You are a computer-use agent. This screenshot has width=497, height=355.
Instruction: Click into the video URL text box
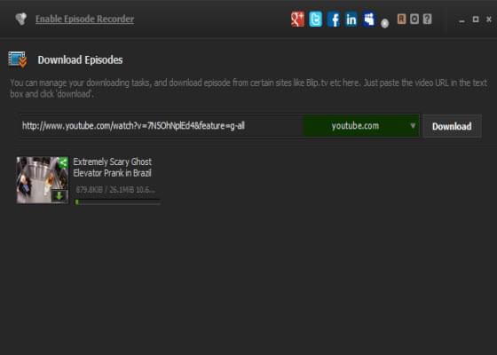[x=162, y=126]
